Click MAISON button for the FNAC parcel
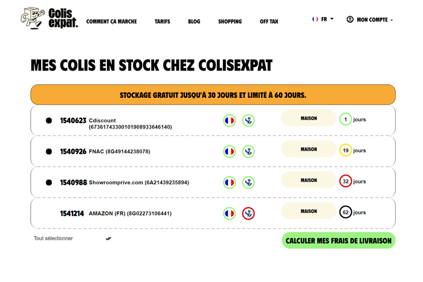This screenshot has height=282, width=423. click(x=309, y=149)
